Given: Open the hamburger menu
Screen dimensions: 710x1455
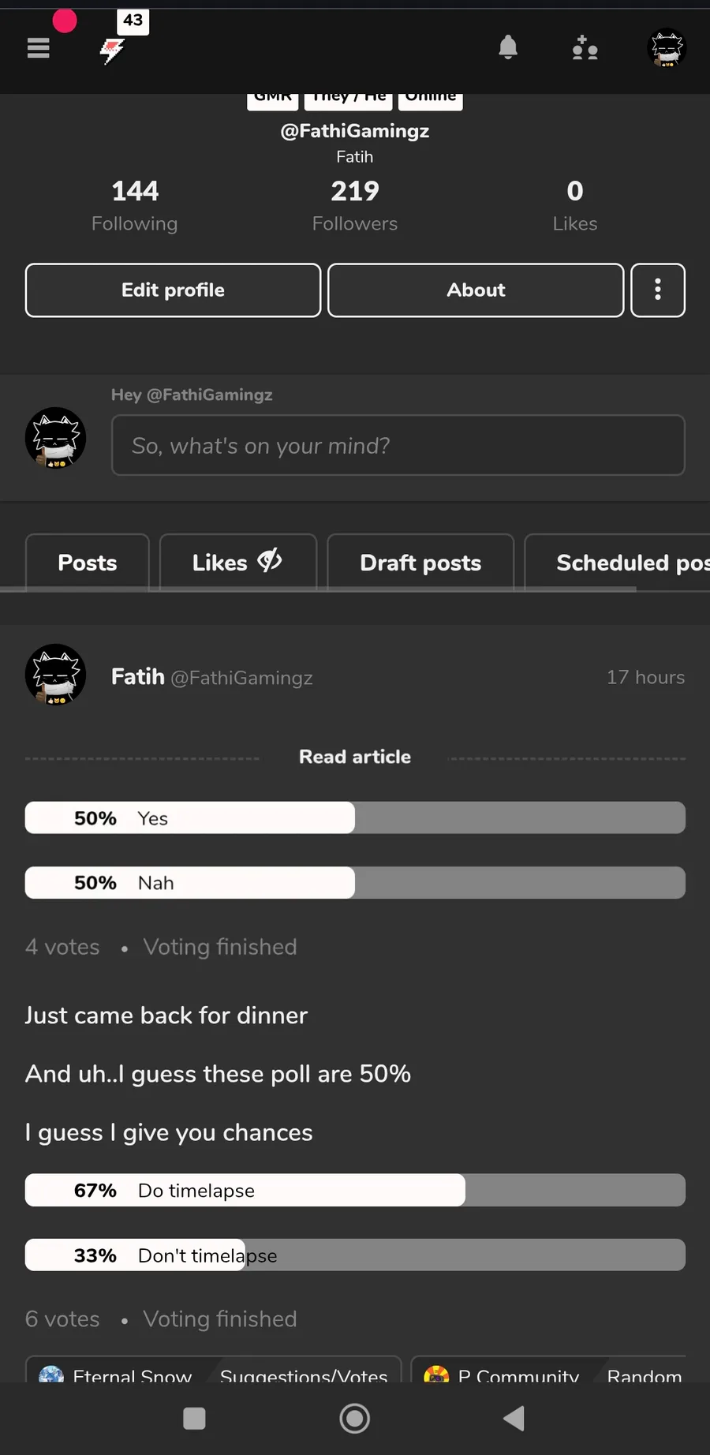Looking at the screenshot, I should click(x=38, y=48).
